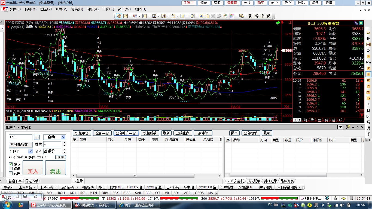Switch to 1-hour period icon in sidebar
The width and height of the screenshot is (372, 209).
coord(368,98)
